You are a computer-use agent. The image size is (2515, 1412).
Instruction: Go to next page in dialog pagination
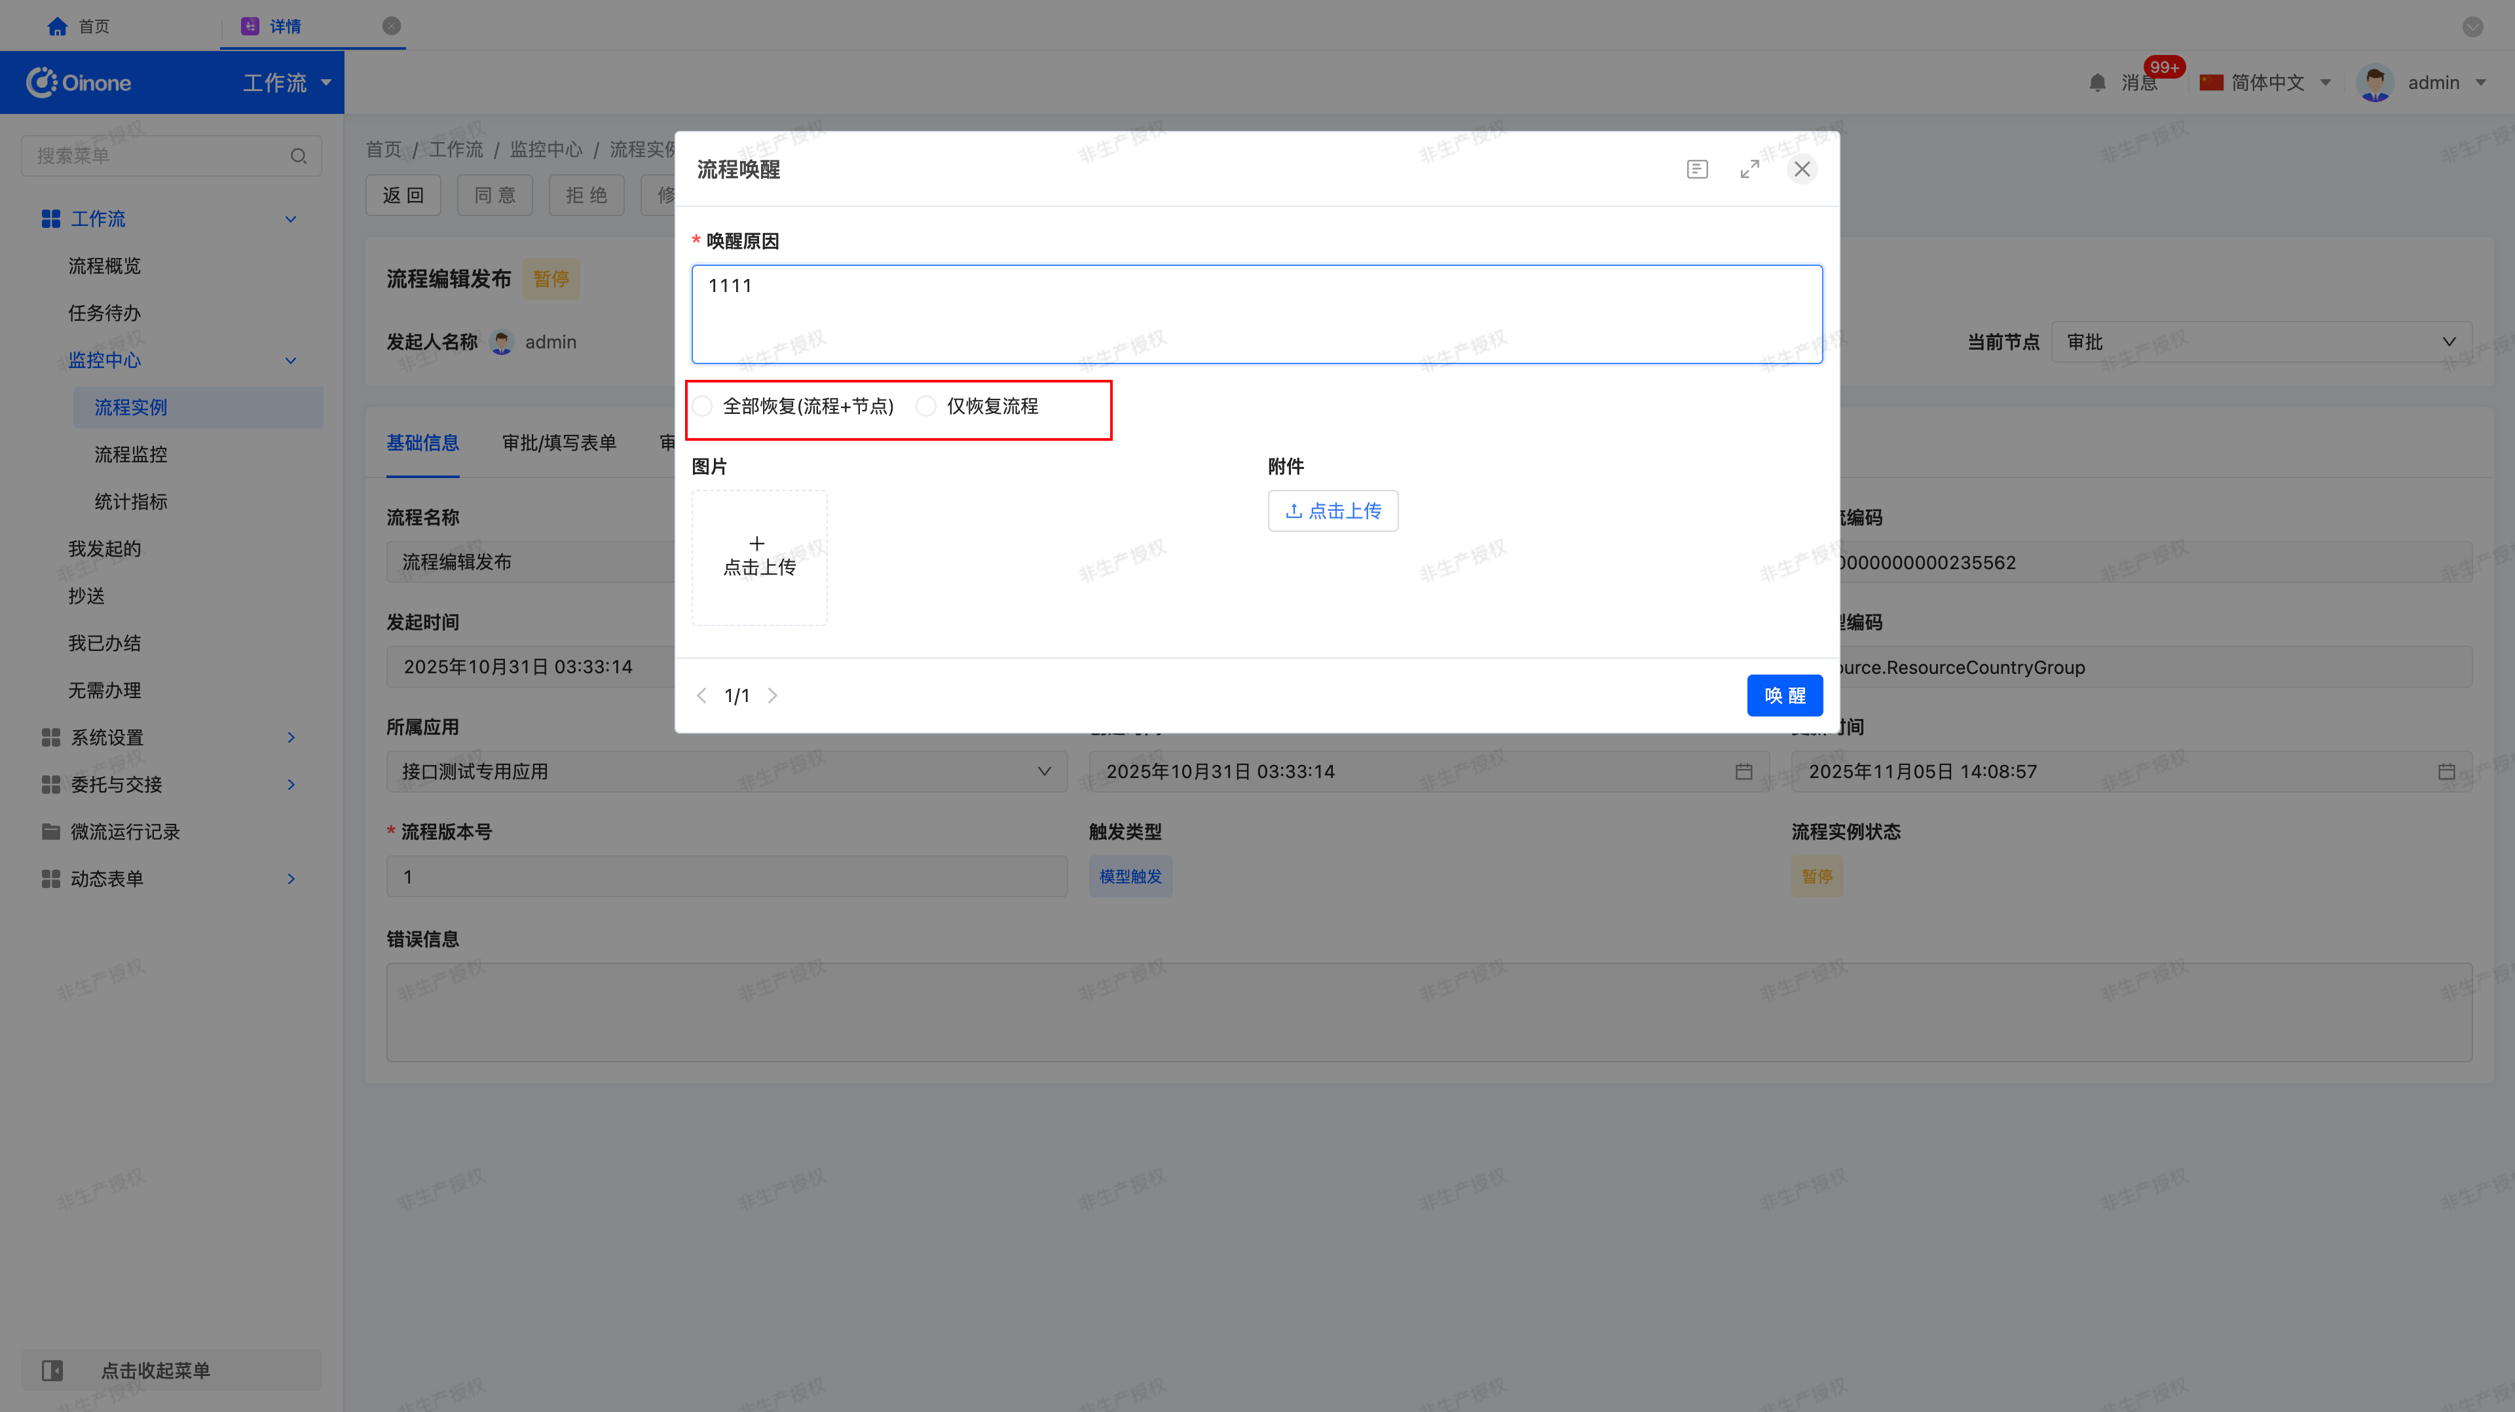[772, 696]
